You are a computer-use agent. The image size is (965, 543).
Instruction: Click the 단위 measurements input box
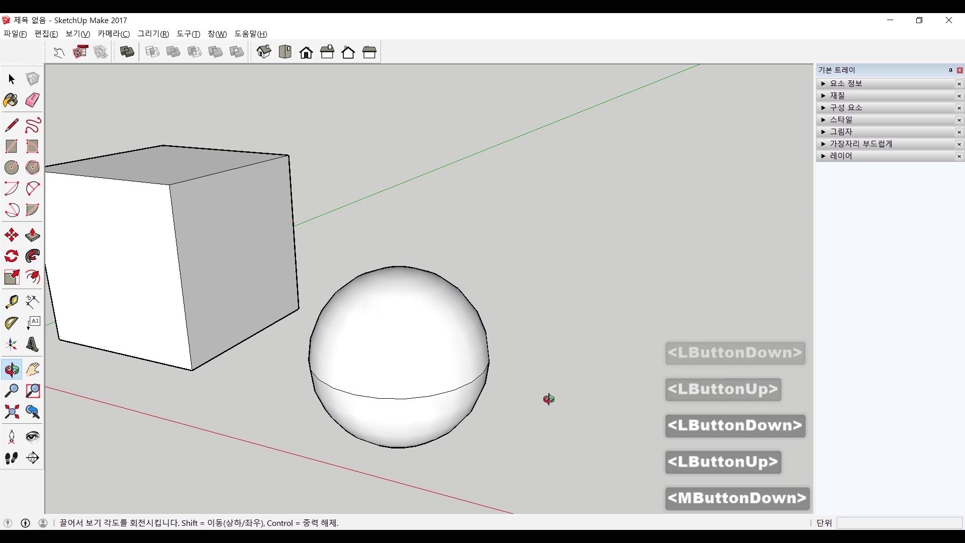(x=899, y=523)
